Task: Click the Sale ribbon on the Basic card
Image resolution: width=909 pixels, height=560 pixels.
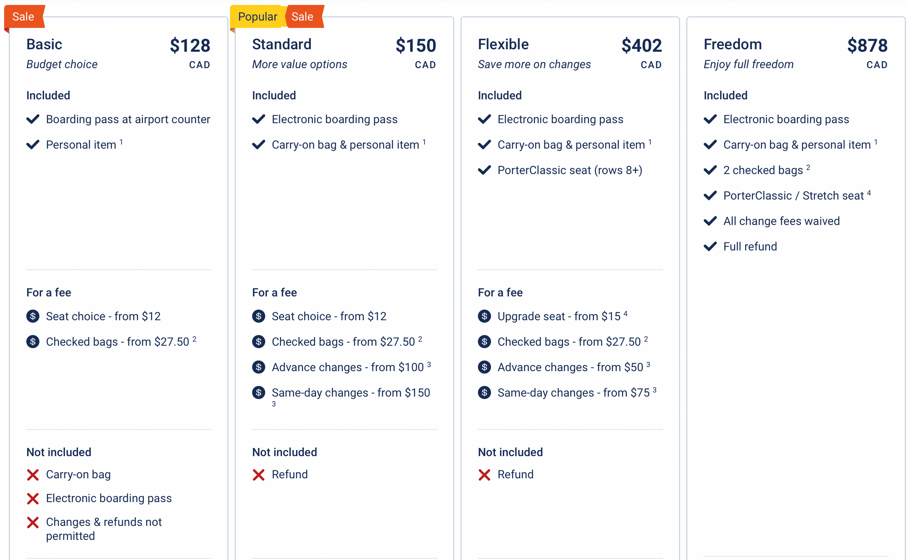Action: (x=23, y=17)
